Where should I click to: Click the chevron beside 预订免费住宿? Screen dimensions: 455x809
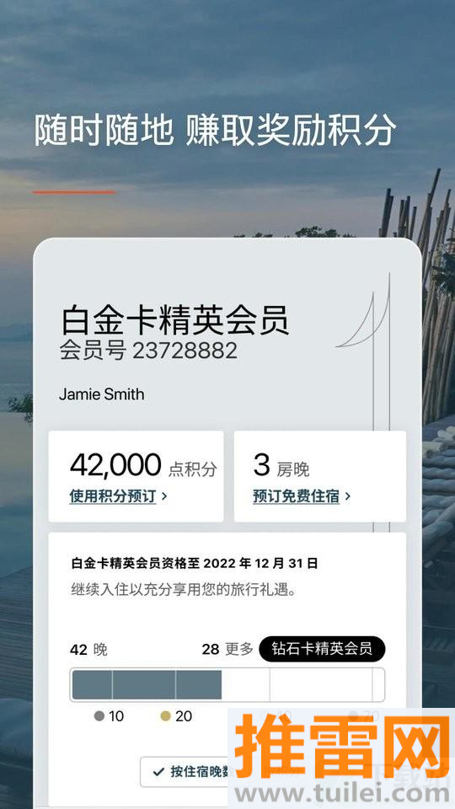tap(348, 496)
